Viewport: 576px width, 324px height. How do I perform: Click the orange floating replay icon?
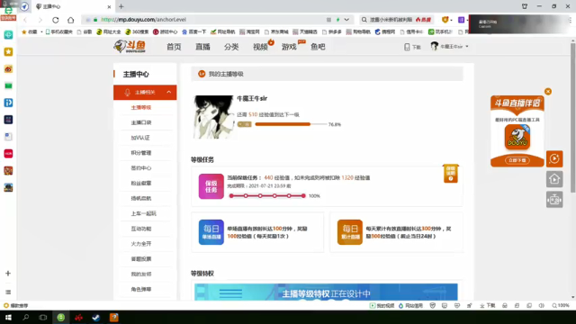[554, 158]
